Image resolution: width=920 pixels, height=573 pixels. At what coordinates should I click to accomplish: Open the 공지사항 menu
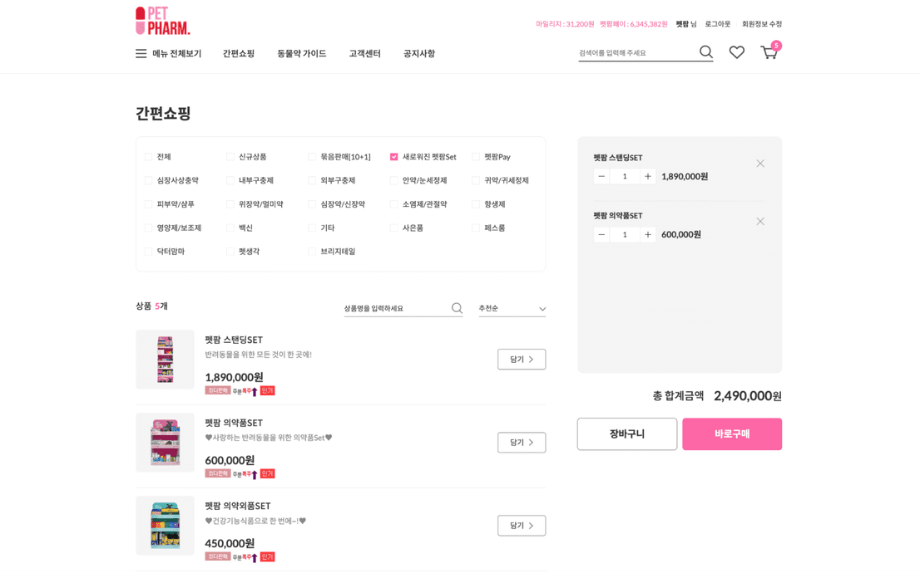tap(419, 53)
